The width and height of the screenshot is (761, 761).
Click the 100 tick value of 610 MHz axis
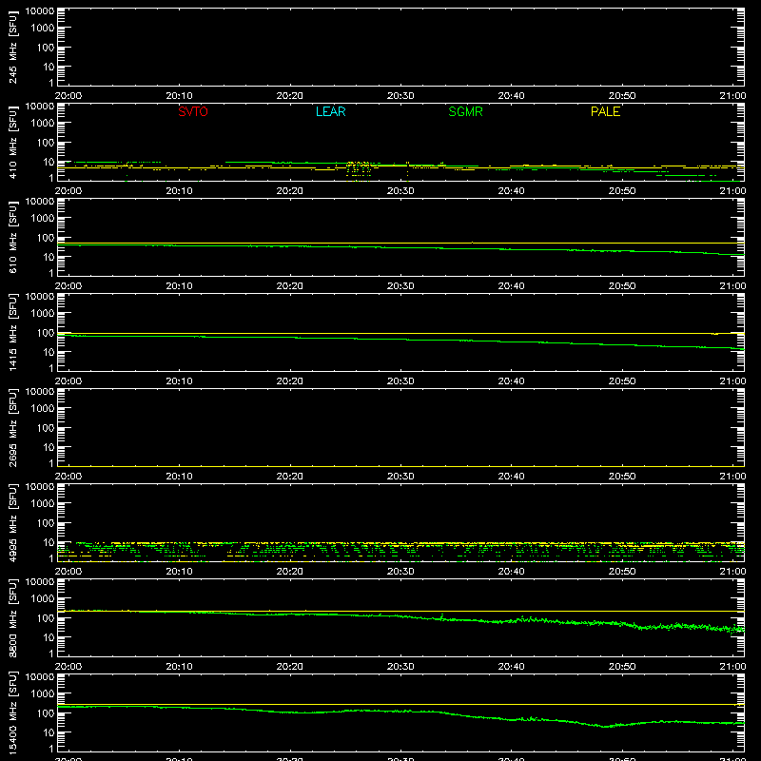click(46, 238)
